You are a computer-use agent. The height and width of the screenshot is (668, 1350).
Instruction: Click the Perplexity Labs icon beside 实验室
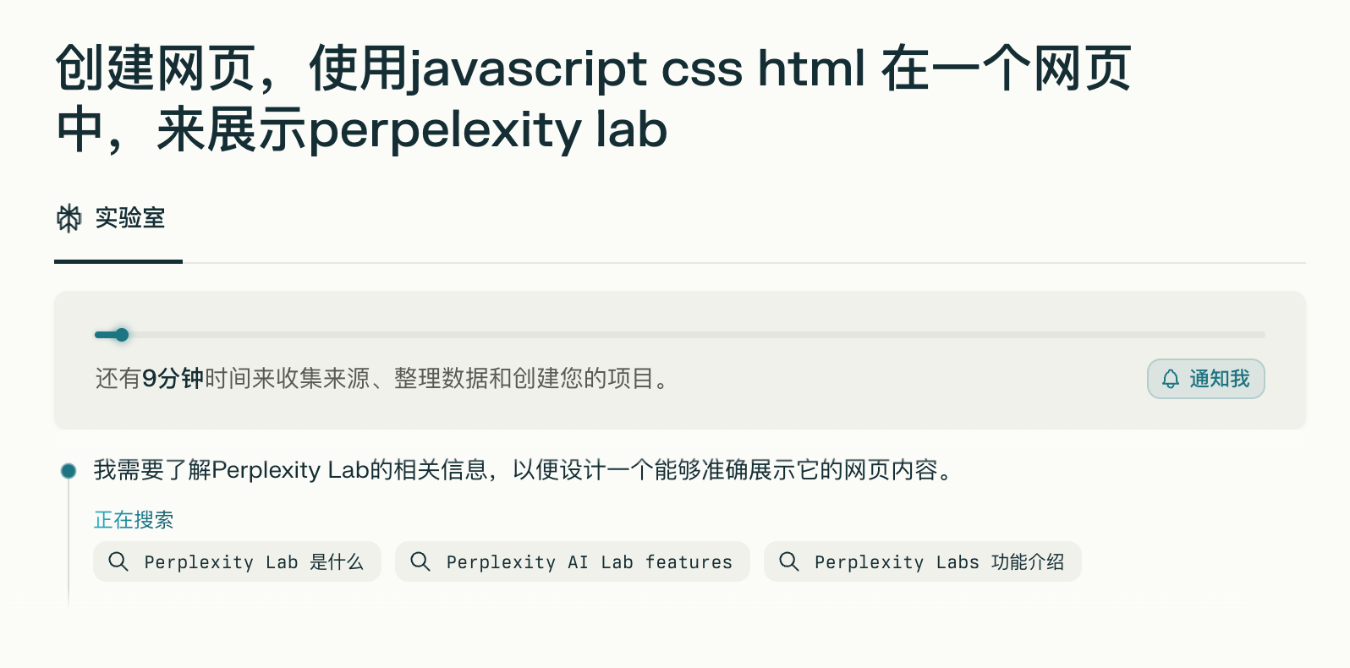pos(69,218)
